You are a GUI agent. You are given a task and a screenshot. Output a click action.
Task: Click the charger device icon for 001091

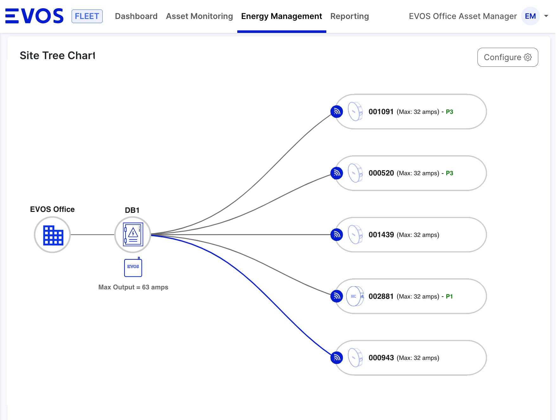355,112
